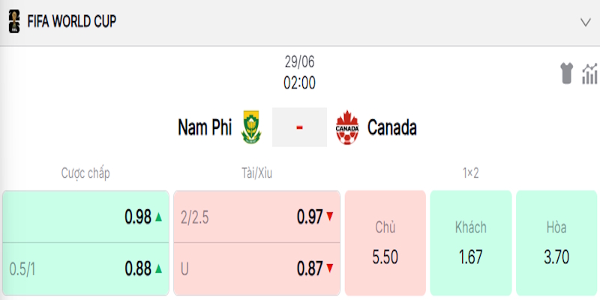Viewport: 600px width, 300px height.
Task: Click red down arrow beside 0.97
Action: (x=330, y=217)
